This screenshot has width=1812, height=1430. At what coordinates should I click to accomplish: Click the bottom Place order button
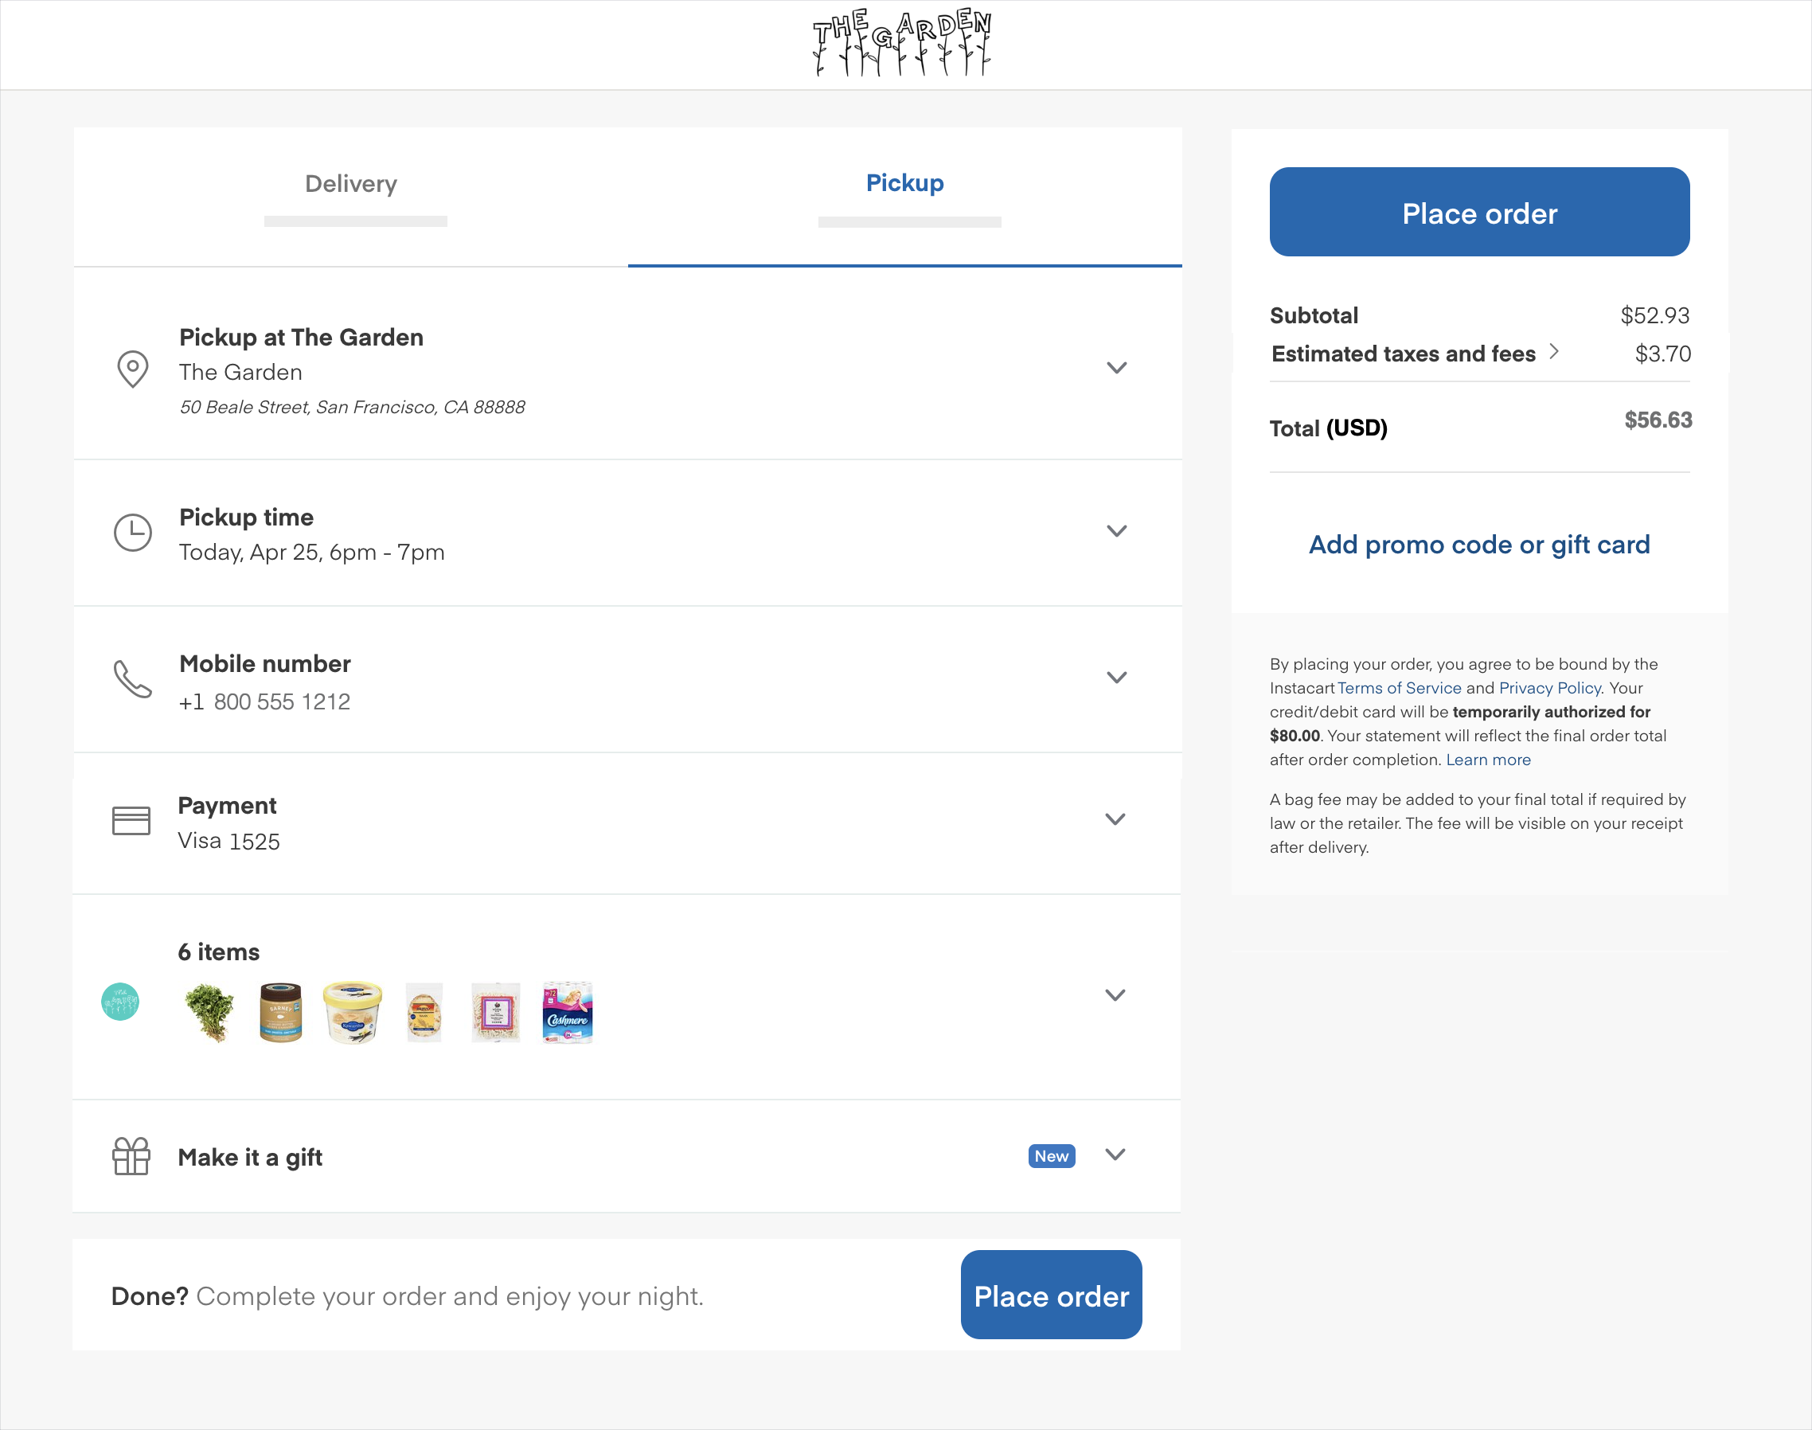click(x=1050, y=1296)
